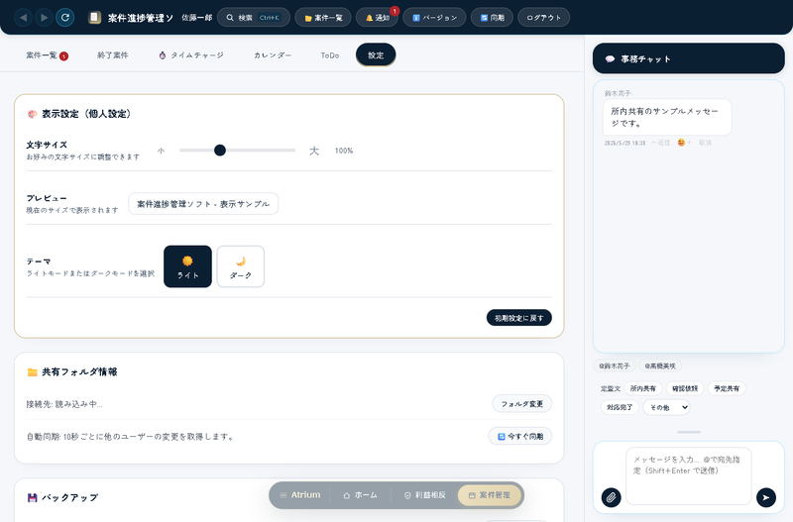Open the 通知 bell notifications
This screenshot has width=793, height=522.
coord(377,18)
